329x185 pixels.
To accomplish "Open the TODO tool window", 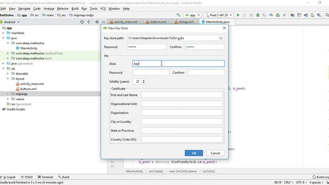I will 27,177.
